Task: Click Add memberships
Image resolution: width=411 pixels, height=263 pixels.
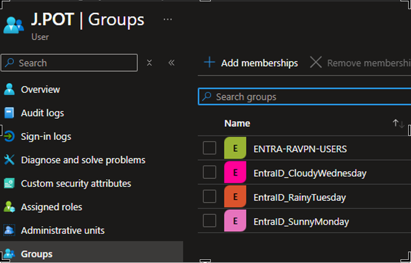Action: point(260,63)
